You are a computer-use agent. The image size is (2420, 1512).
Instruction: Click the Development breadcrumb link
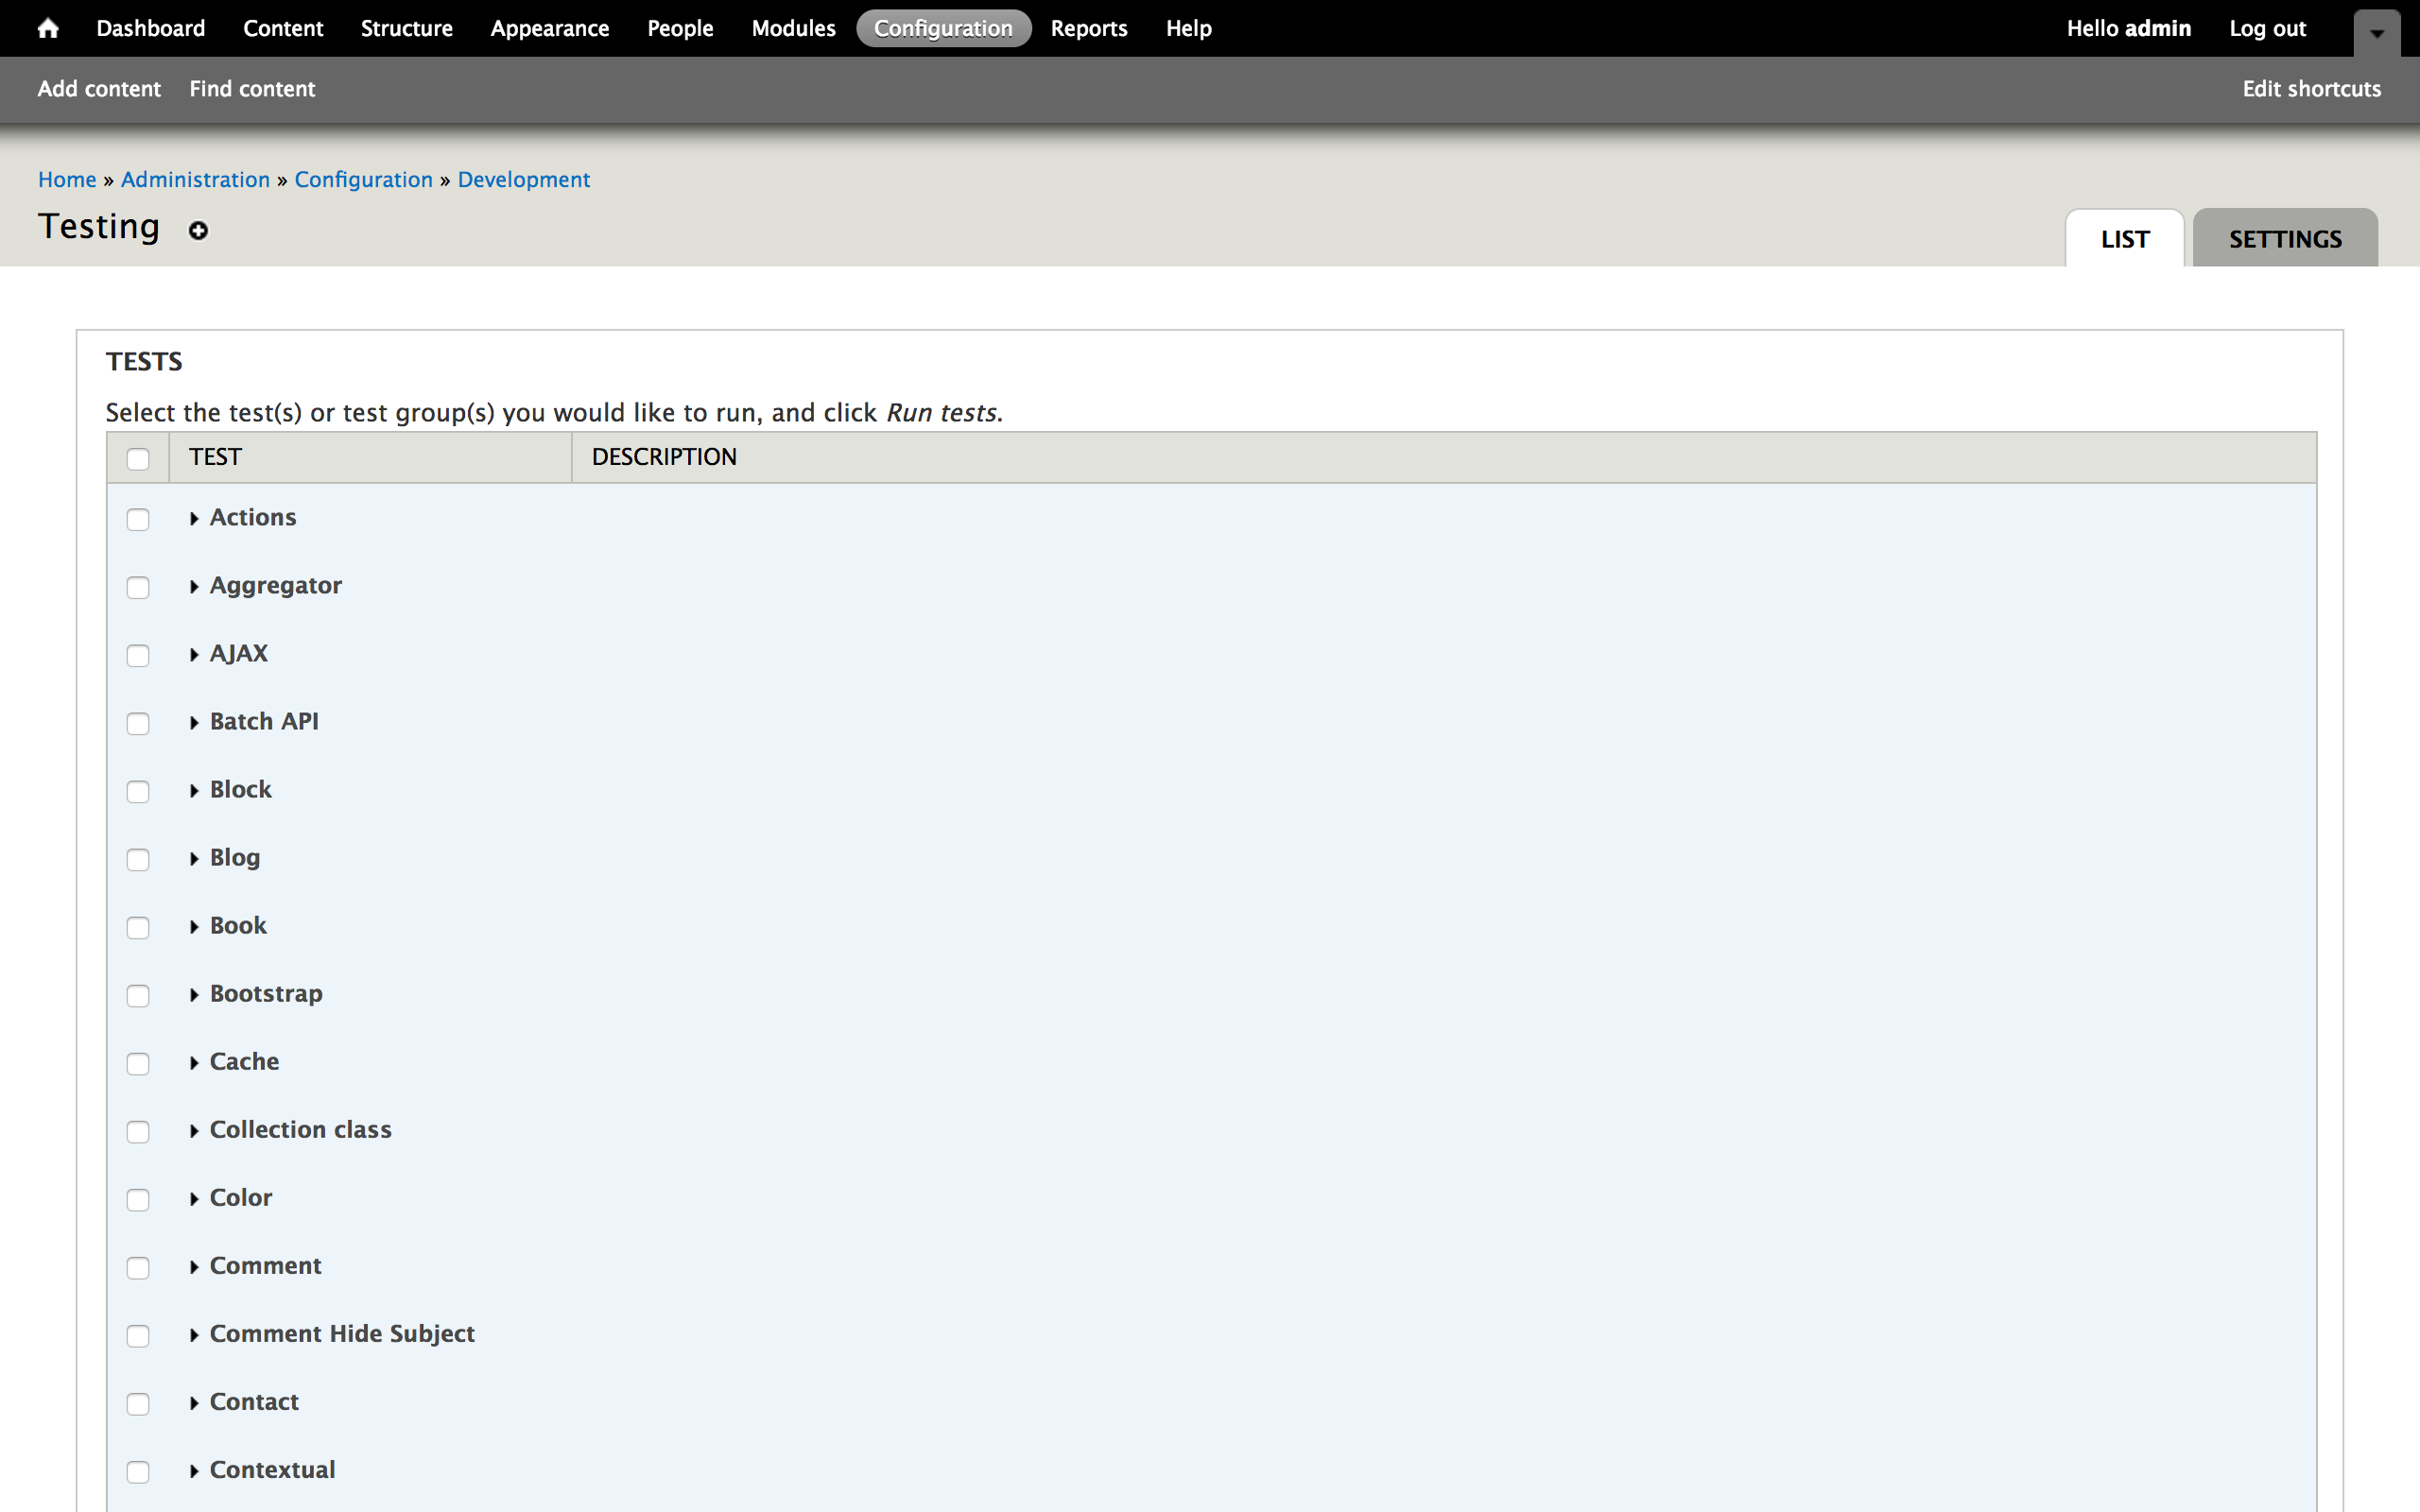point(523,180)
